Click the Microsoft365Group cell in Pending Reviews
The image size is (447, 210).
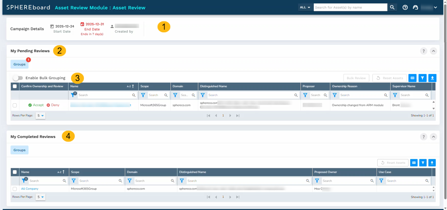pos(154,105)
